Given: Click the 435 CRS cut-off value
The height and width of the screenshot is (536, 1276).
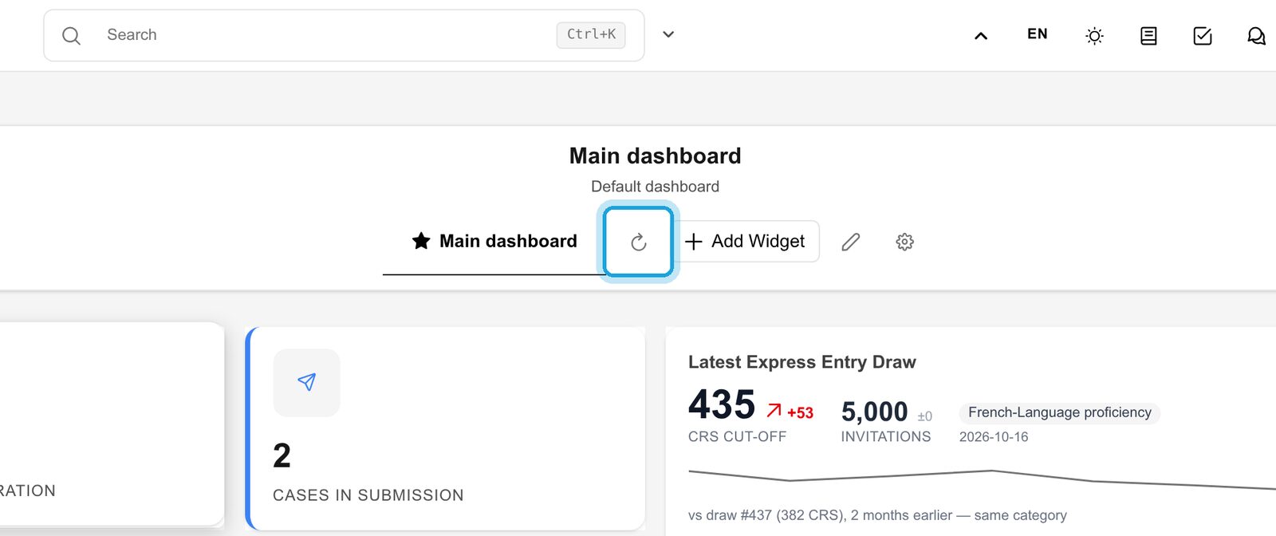Looking at the screenshot, I should click(722, 404).
